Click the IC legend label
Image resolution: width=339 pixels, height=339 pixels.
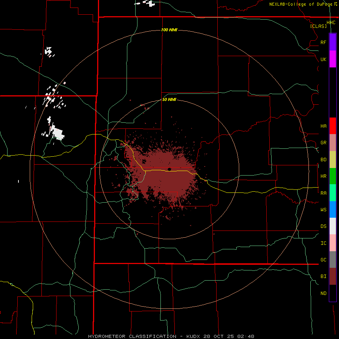tap(323, 243)
